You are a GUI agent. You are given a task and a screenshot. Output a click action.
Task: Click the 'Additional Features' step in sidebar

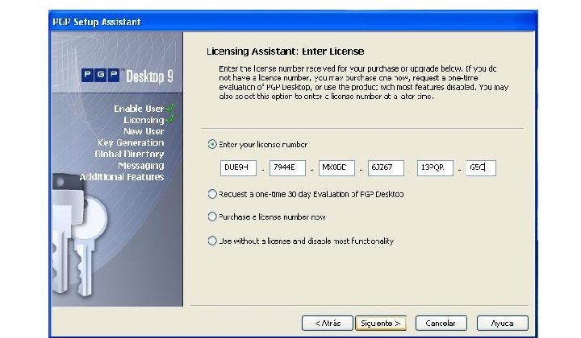[122, 177]
